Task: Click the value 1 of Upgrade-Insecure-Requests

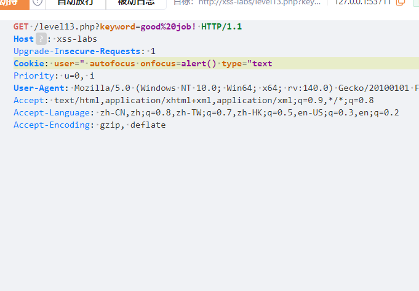Action: click(x=153, y=51)
